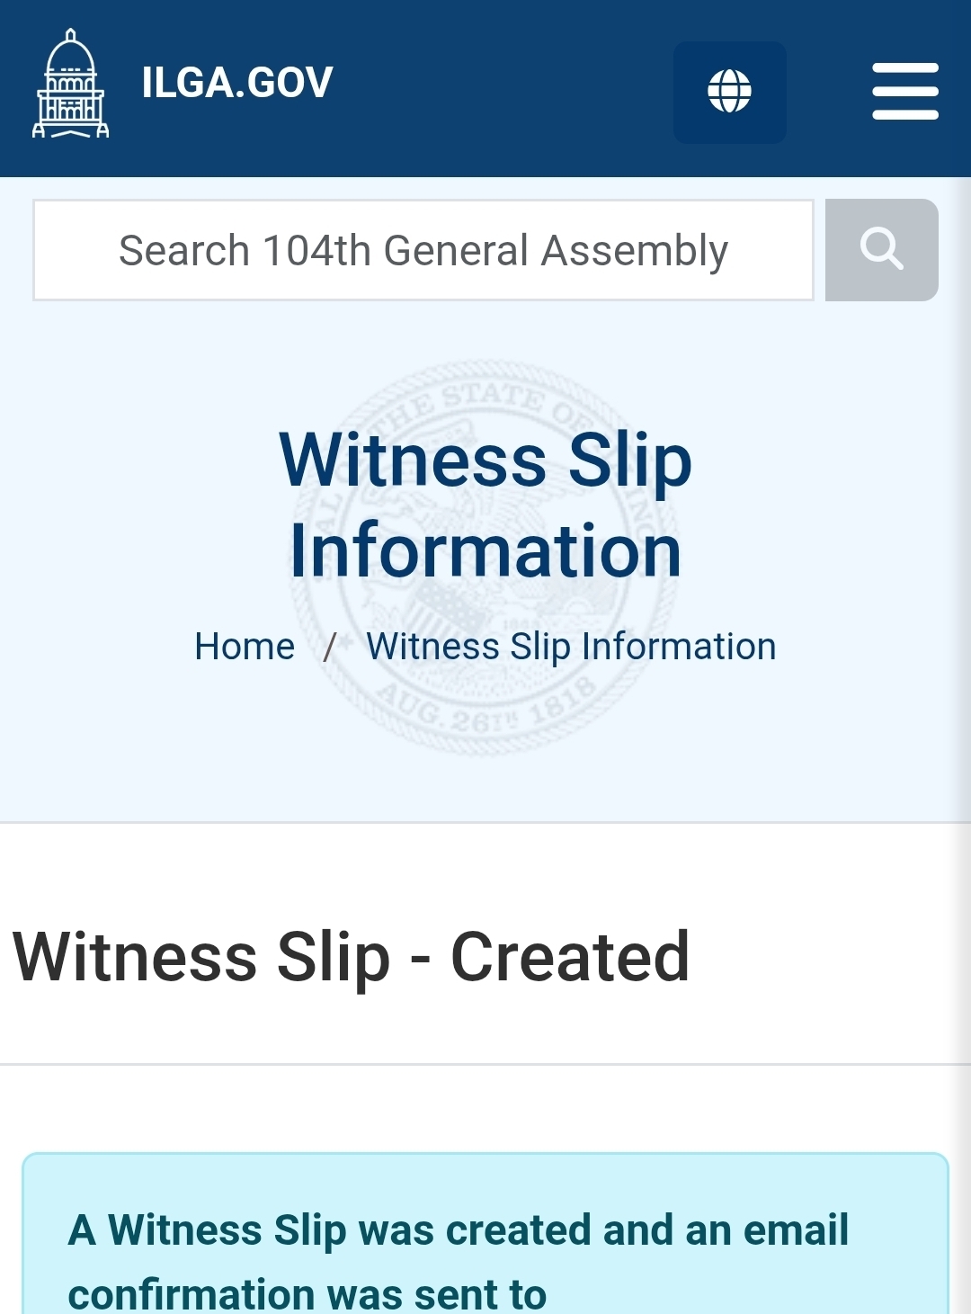
Task: Go to Home via breadcrumb
Action: coord(245,647)
